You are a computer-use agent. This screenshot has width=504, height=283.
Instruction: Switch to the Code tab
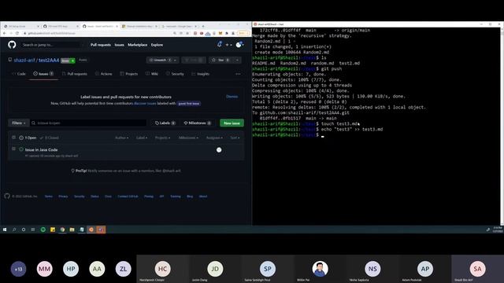(x=19, y=74)
